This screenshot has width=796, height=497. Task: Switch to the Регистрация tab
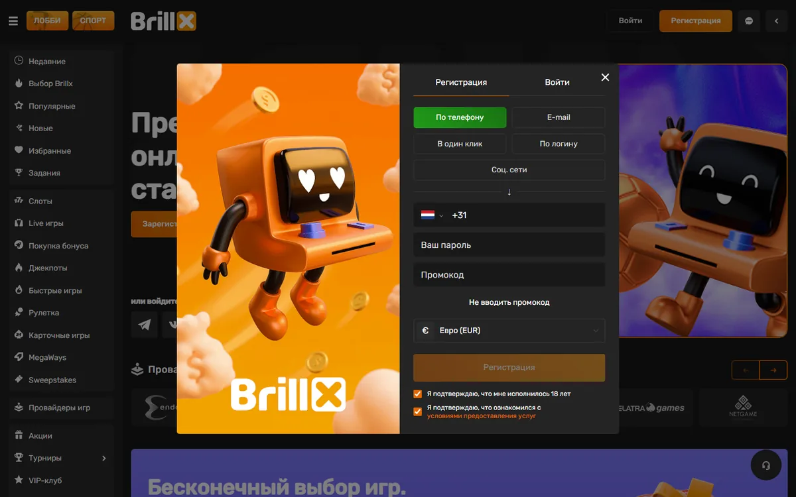461,82
